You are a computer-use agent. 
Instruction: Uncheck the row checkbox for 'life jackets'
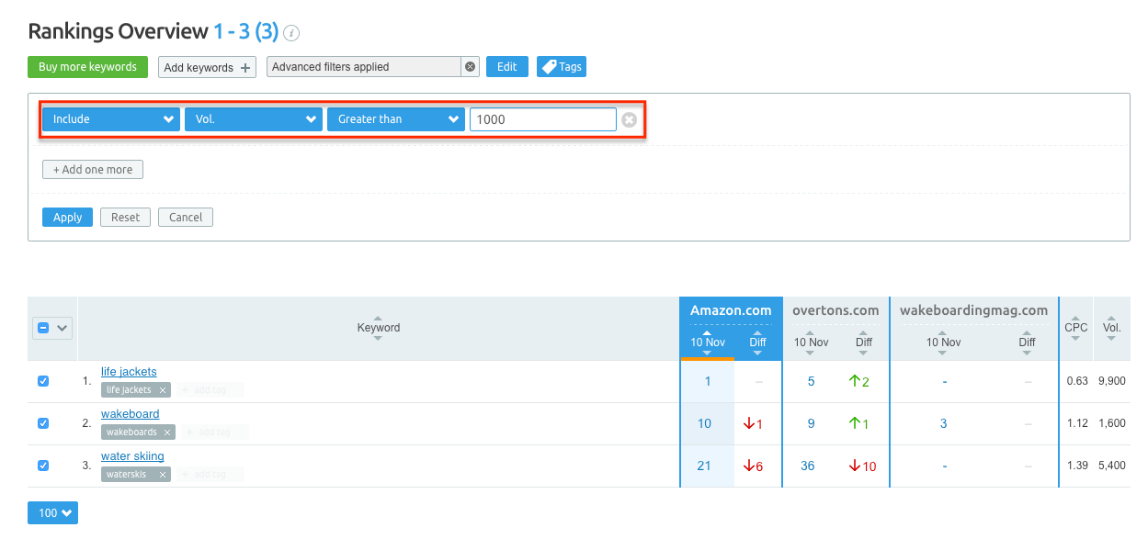[x=43, y=380]
